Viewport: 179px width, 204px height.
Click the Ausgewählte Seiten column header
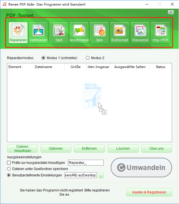pyautogui.click(x=130, y=67)
